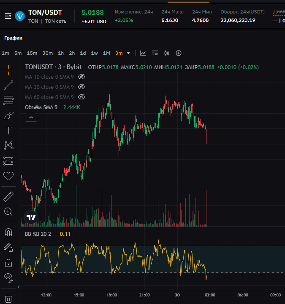
Task: Select the crosshair cursor tool
Action: coord(8,70)
